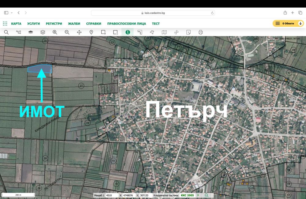Select the location pin tool
This screenshot has height=199, width=306.
91,32
